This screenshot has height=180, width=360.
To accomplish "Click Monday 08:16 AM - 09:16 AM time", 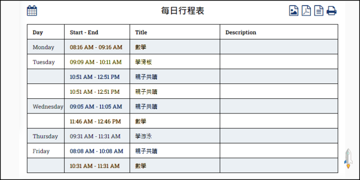I will click(x=96, y=47).
